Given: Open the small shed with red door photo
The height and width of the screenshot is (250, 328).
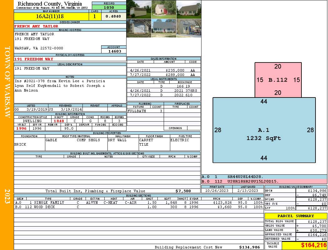Looking at the screenshot, I should pos(164,9).
